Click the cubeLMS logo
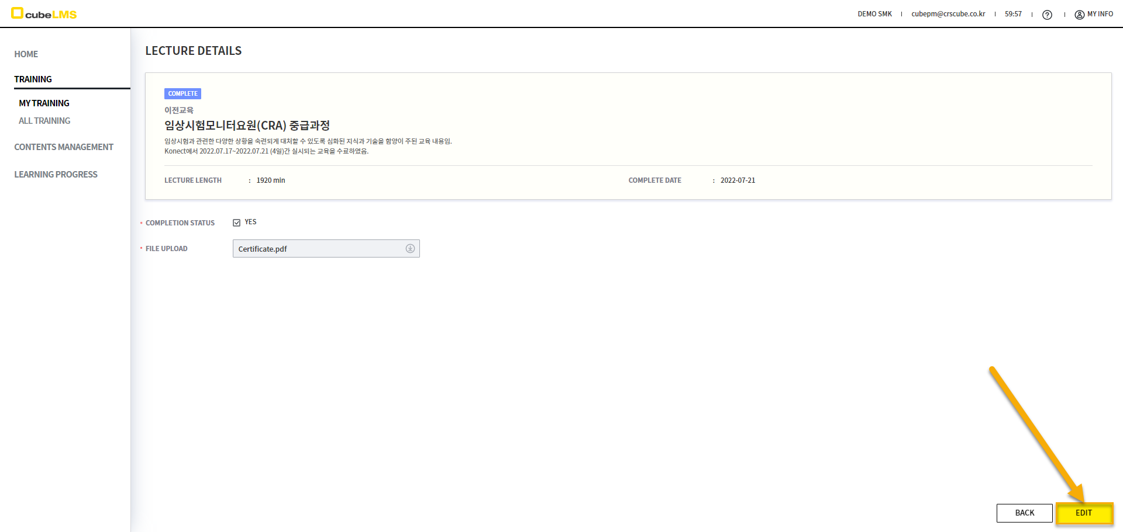This screenshot has width=1123, height=532. [44, 13]
